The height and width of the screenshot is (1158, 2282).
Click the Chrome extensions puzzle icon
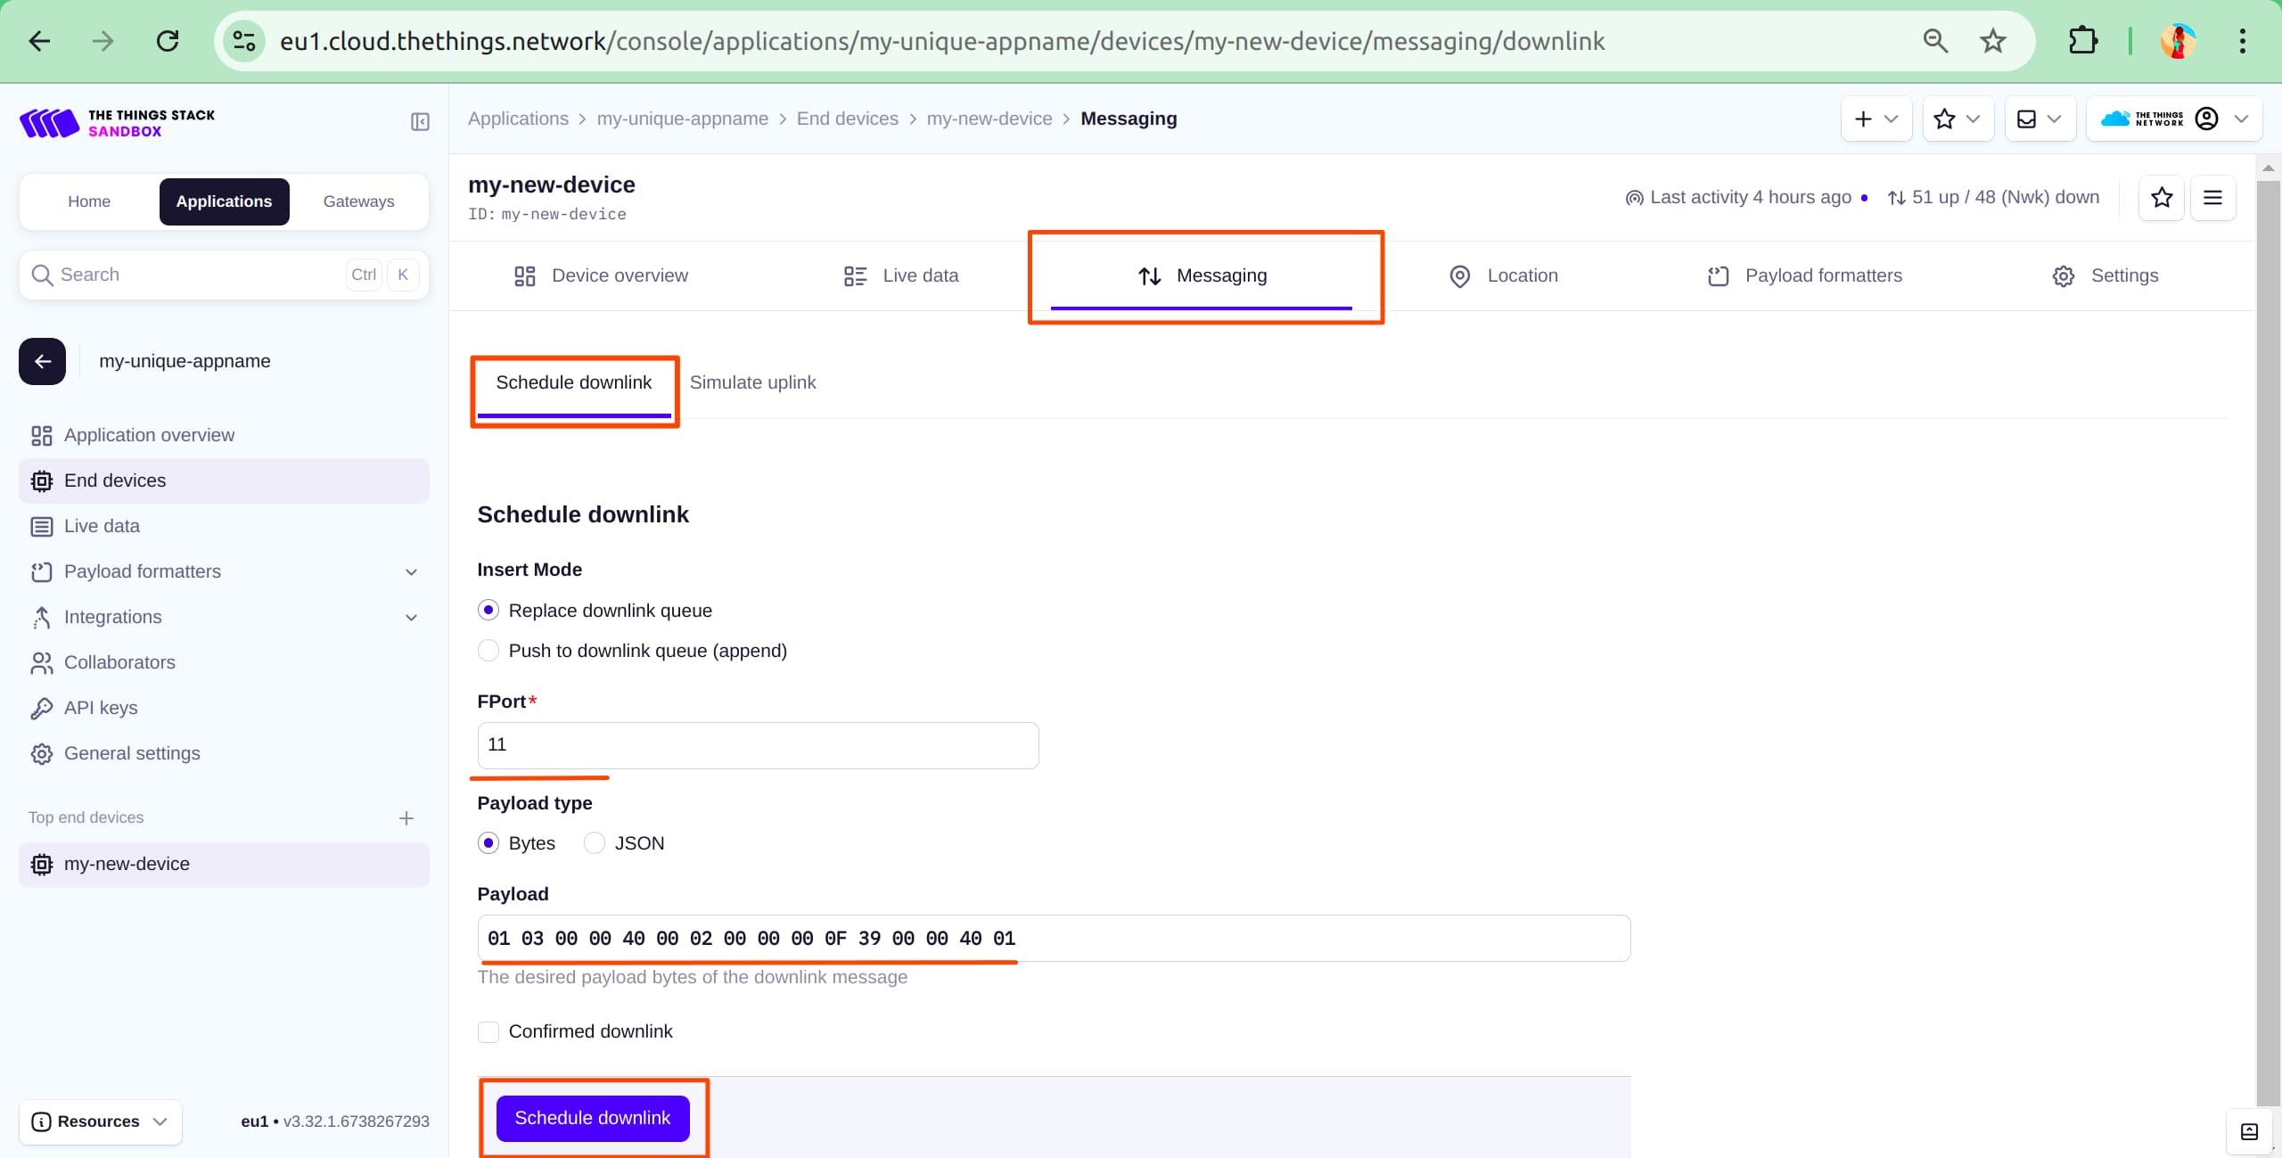pyautogui.click(x=2082, y=41)
